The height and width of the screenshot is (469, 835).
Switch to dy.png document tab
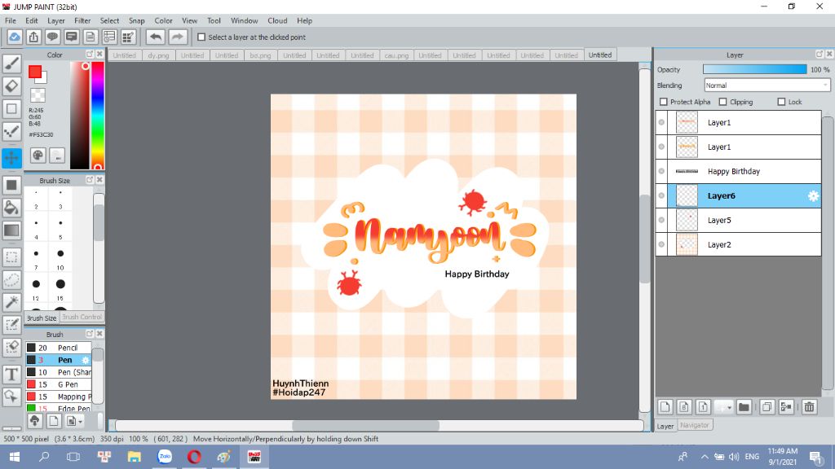click(158, 55)
